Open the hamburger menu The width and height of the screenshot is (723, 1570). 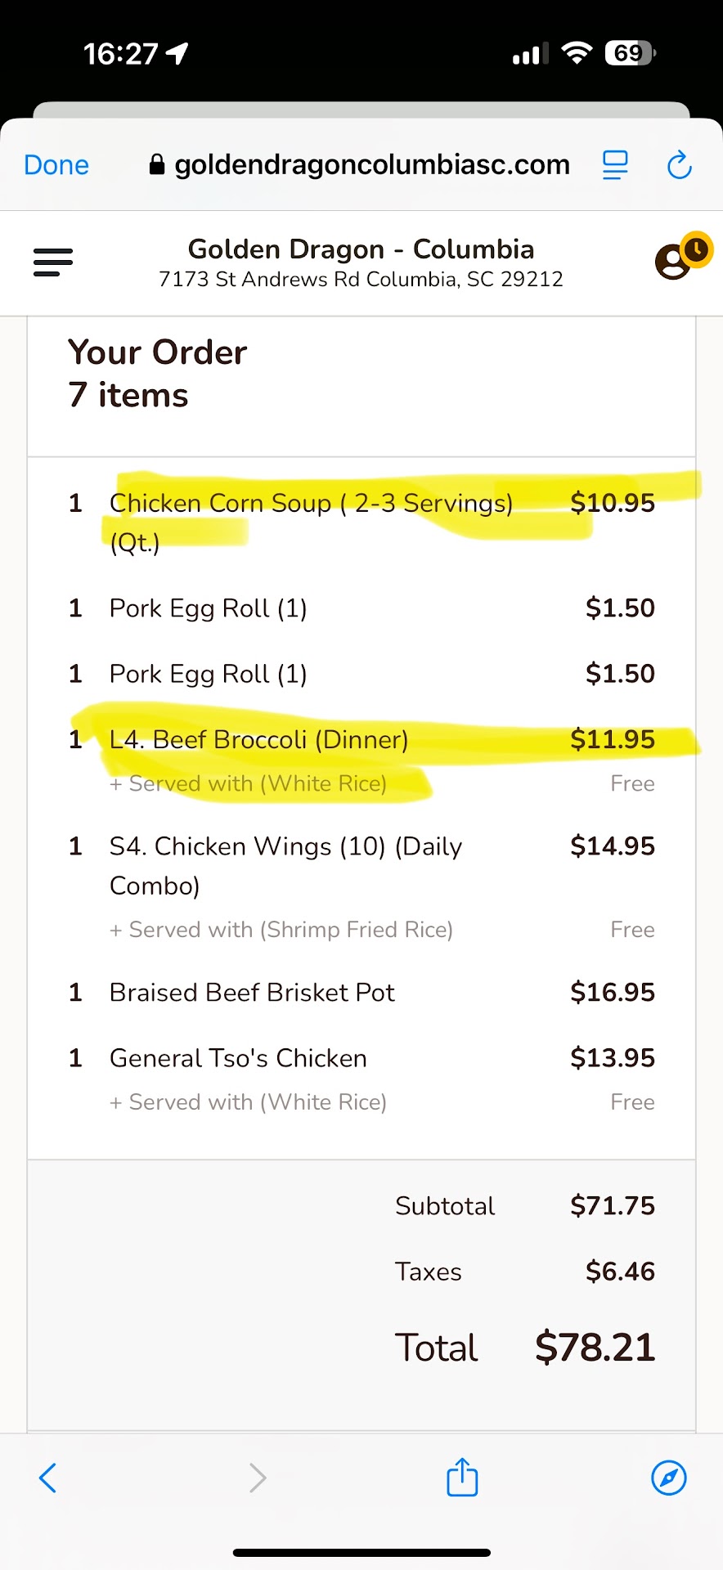pos(53,262)
